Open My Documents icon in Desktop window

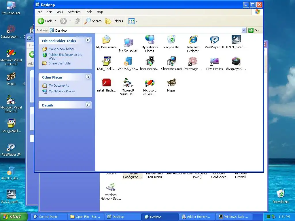[x=106, y=42]
